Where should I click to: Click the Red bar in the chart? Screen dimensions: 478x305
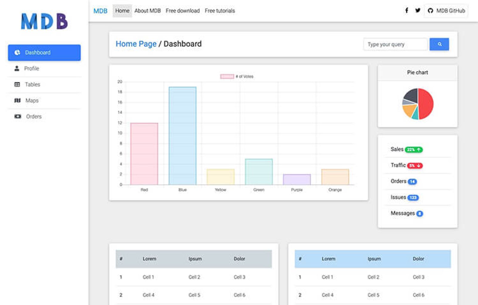(144, 154)
